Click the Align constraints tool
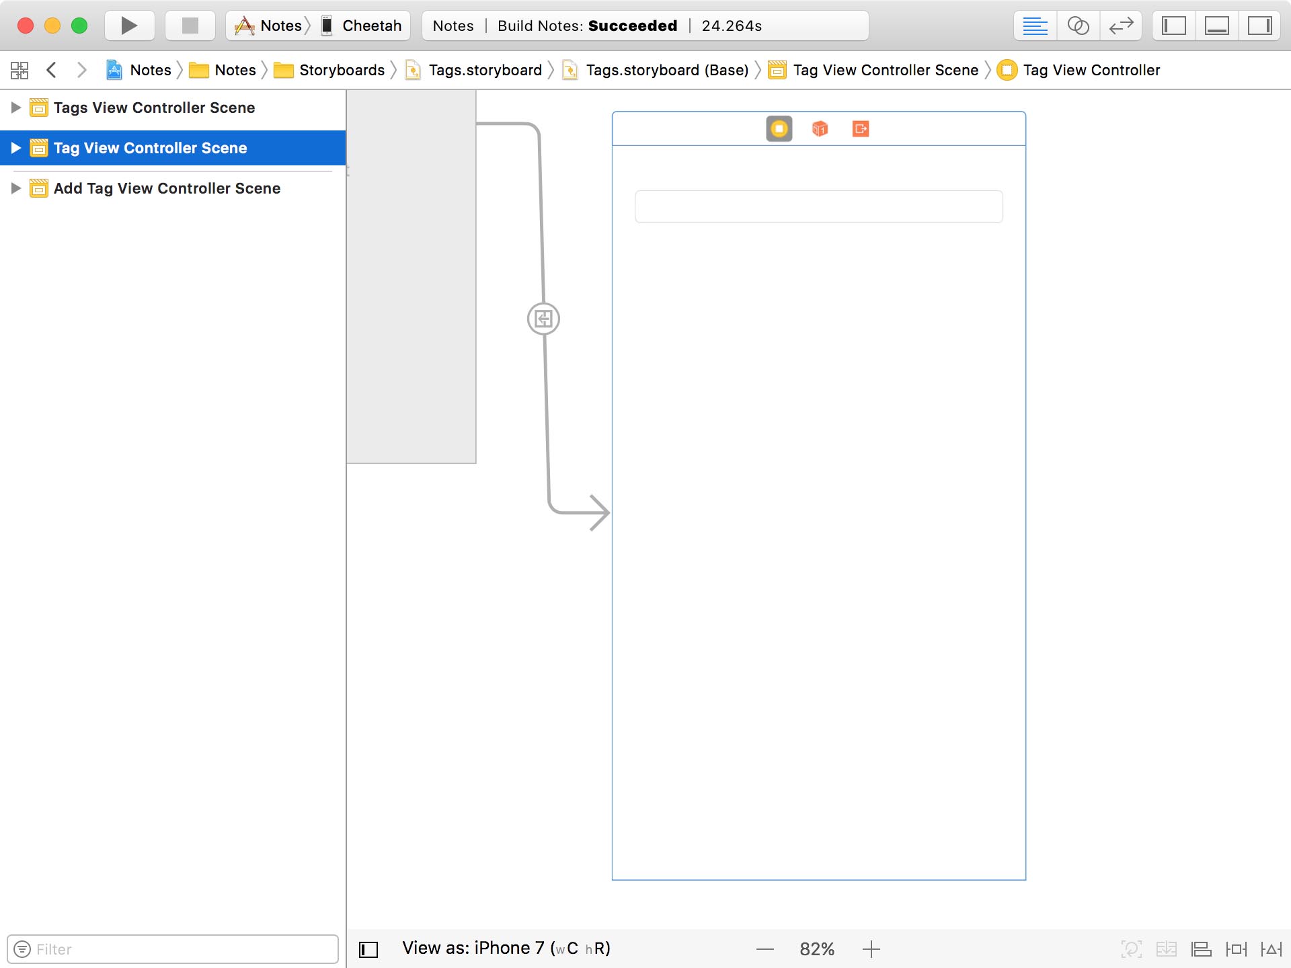The height and width of the screenshot is (968, 1291). (x=1200, y=949)
